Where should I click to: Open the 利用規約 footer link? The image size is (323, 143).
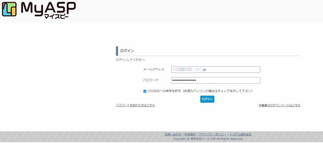click(190, 135)
